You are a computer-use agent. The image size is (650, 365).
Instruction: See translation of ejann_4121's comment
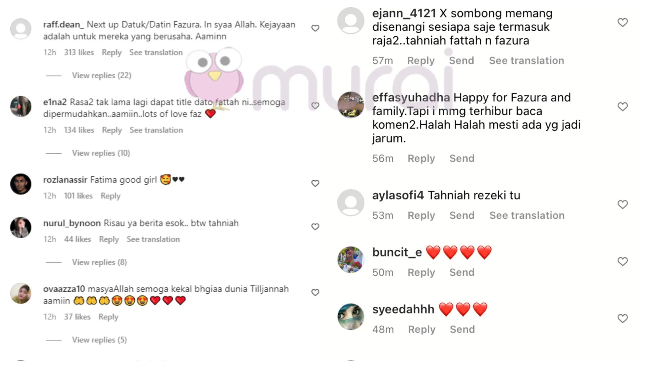(x=526, y=60)
